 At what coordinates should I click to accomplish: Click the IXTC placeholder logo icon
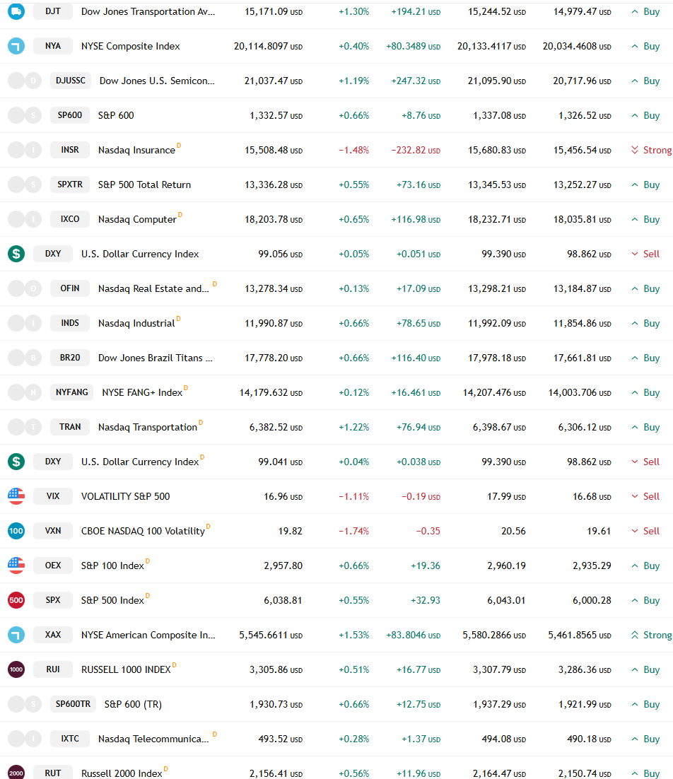[25, 739]
